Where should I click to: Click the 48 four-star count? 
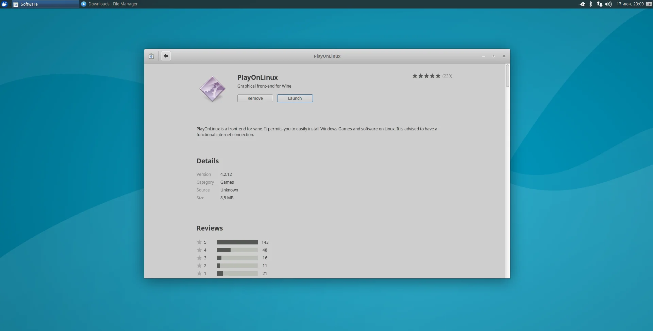pos(265,250)
